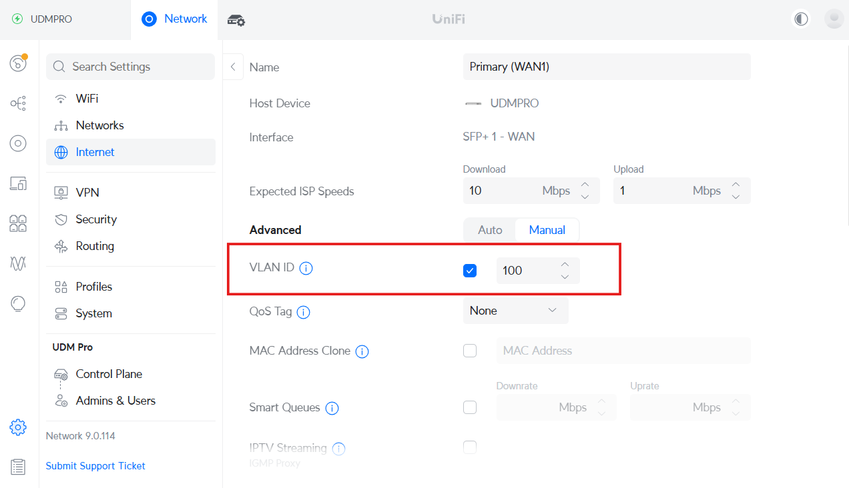Click the info icon beside Smart Queues

pos(332,408)
